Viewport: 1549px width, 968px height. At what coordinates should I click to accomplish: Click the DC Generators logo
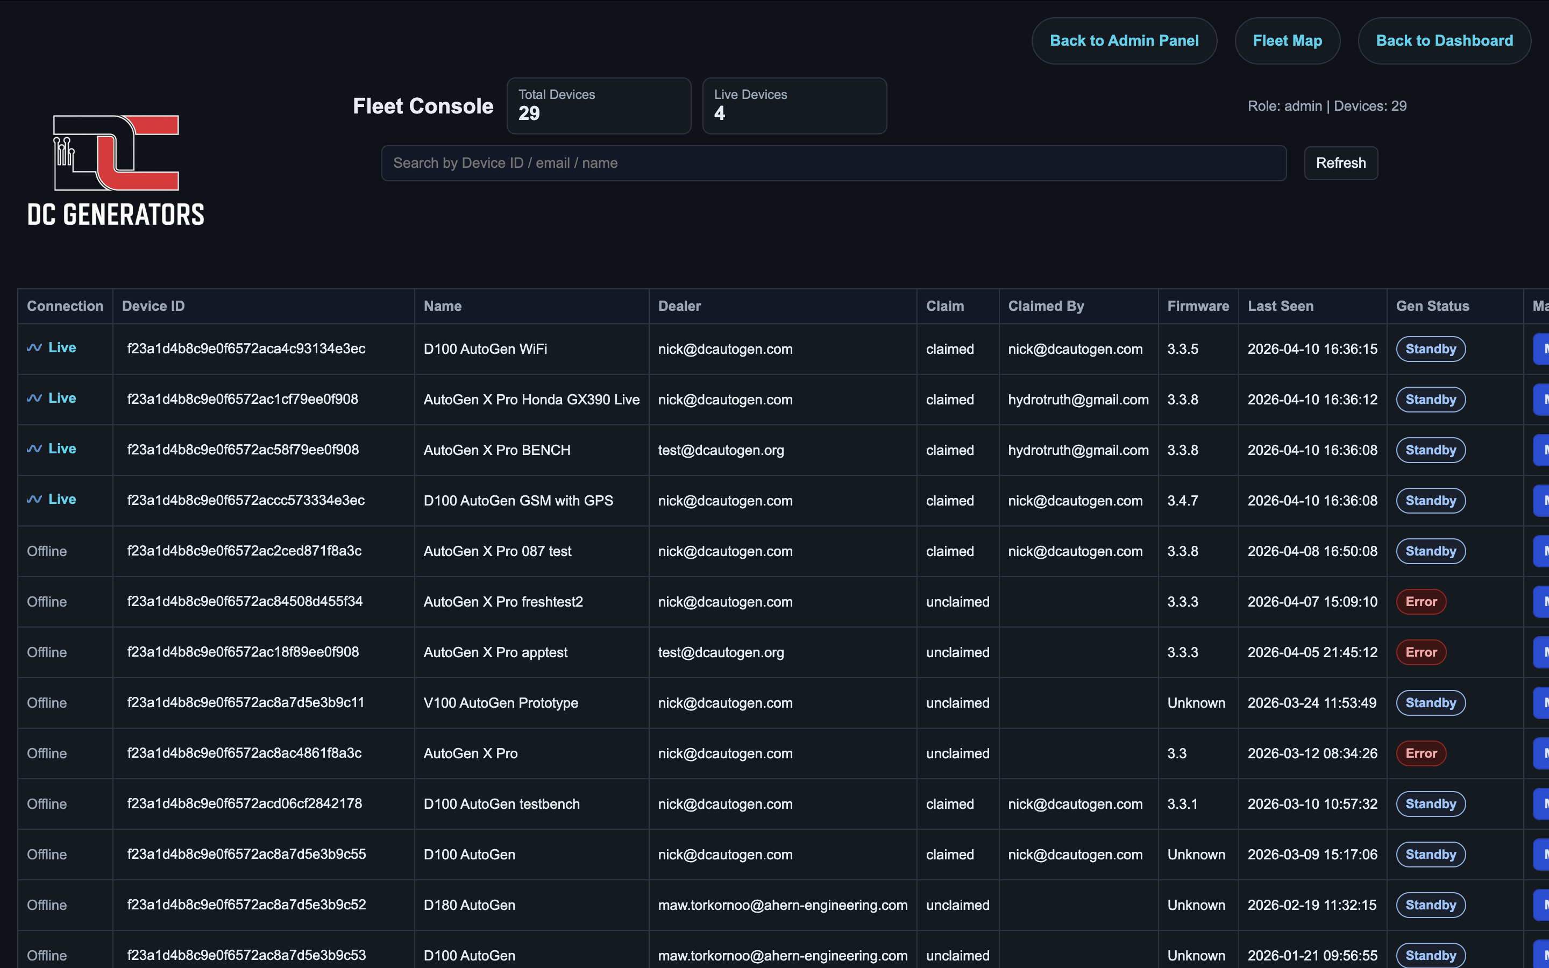[x=116, y=170]
